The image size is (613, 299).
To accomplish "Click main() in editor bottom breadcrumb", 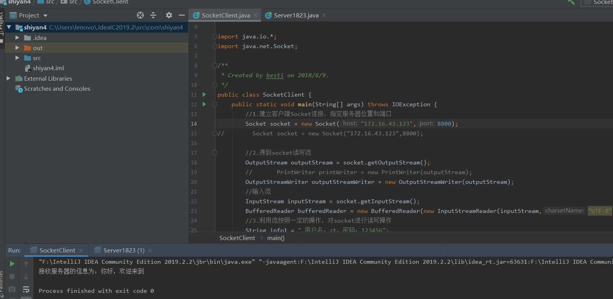I will pos(276,238).
